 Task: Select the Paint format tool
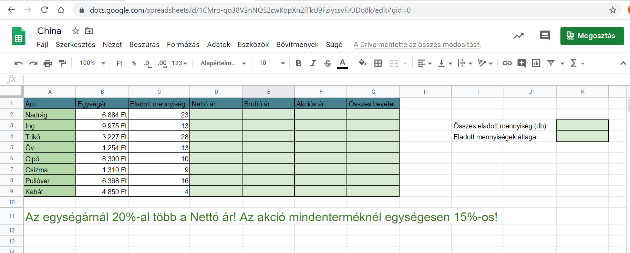click(62, 63)
